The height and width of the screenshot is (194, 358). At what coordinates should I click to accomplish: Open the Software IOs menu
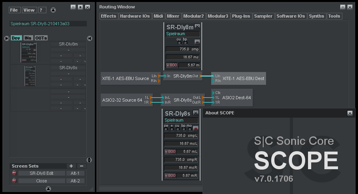tap(291, 16)
